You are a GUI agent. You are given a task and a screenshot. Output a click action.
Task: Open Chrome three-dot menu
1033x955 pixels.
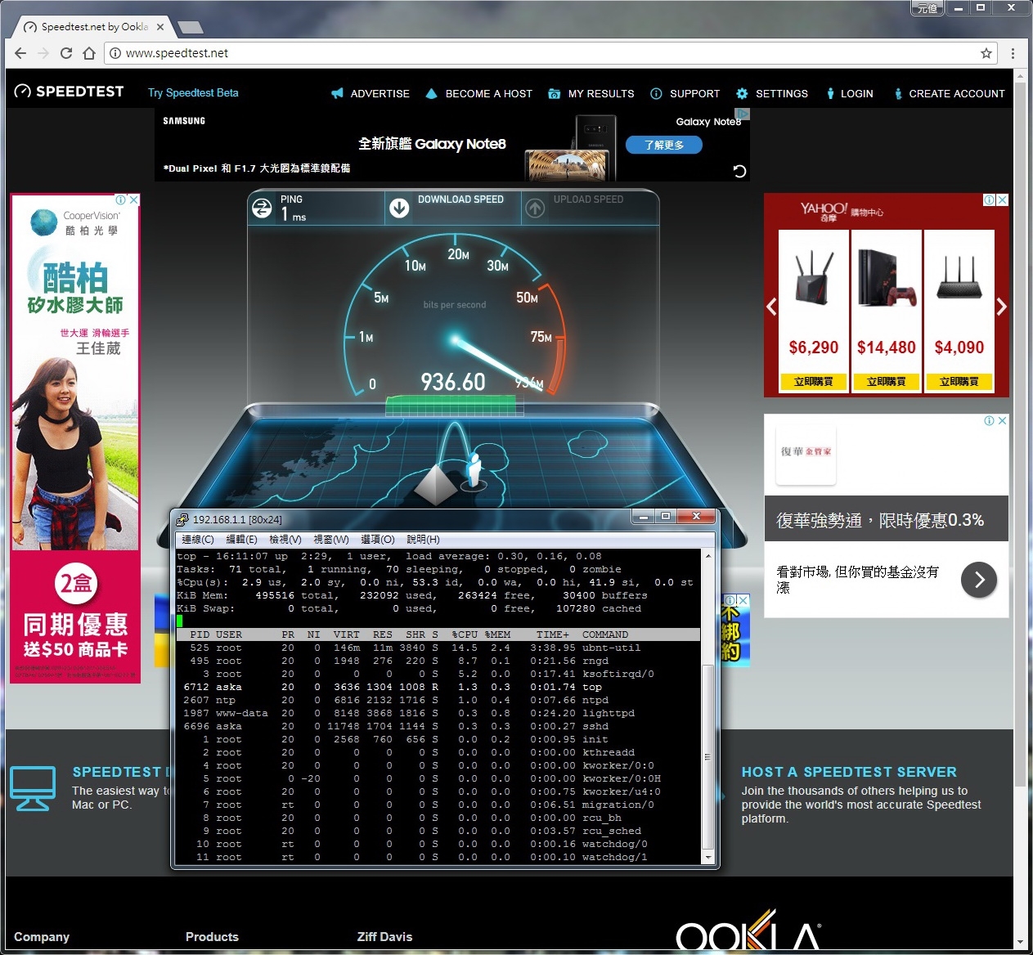(x=1013, y=53)
